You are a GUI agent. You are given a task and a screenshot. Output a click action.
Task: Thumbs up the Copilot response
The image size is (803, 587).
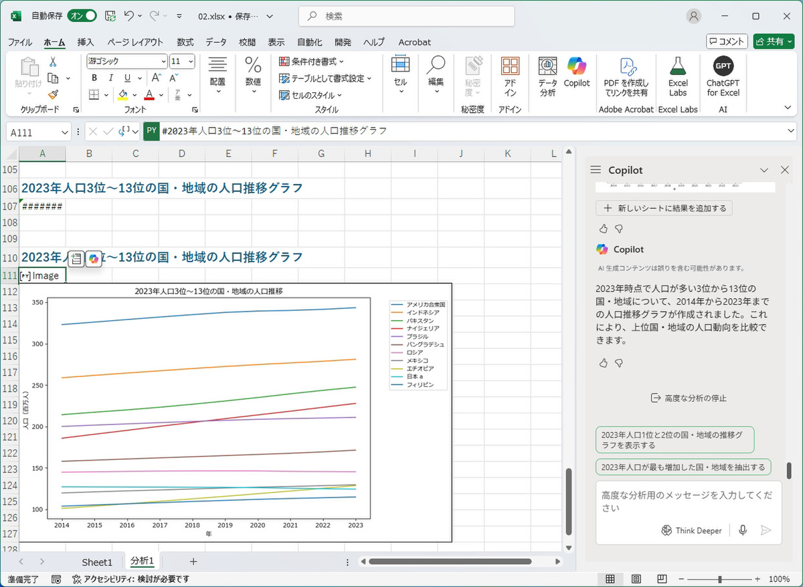tap(604, 363)
